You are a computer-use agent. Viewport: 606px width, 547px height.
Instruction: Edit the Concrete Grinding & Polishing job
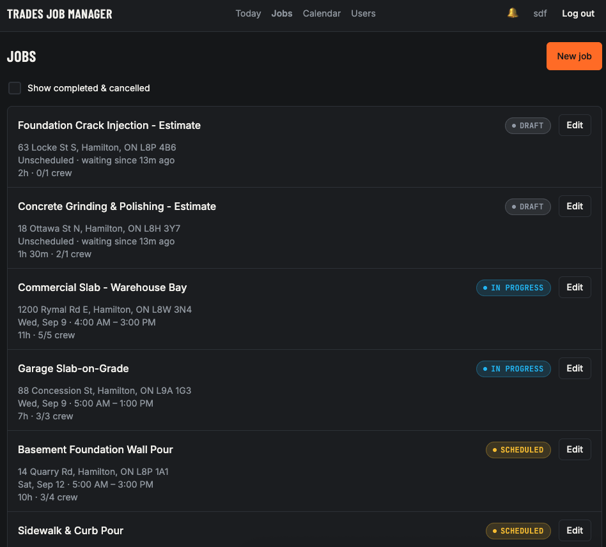pyautogui.click(x=574, y=206)
